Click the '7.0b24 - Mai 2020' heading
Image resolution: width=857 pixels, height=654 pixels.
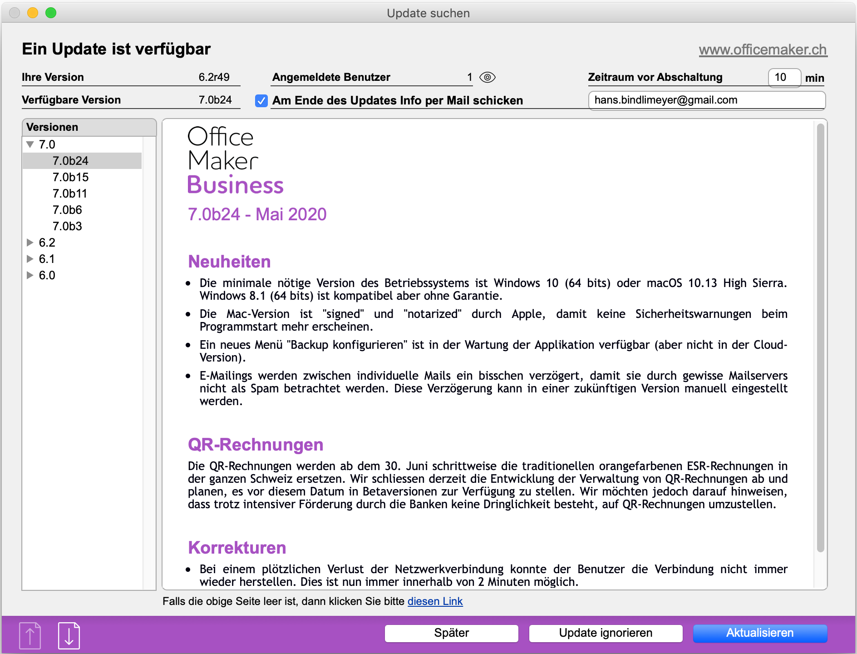click(257, 214)
